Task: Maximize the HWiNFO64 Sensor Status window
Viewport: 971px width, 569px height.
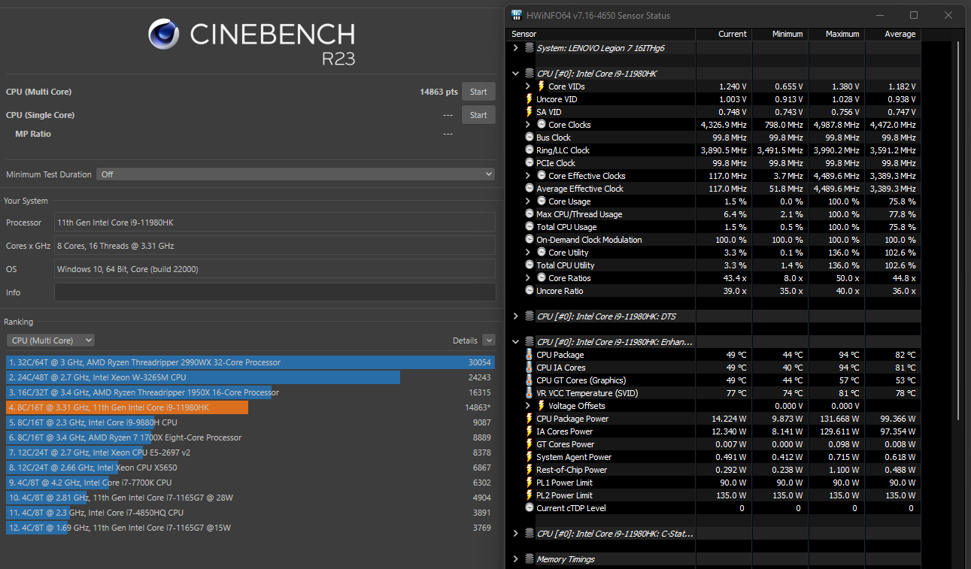Action: click(x=914, y=15)
